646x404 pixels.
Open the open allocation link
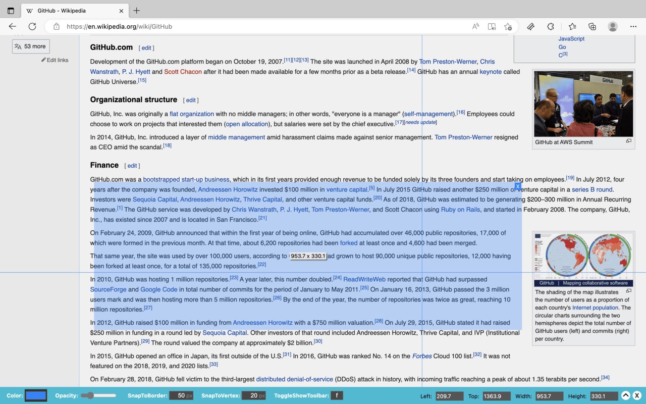point(247,124)
